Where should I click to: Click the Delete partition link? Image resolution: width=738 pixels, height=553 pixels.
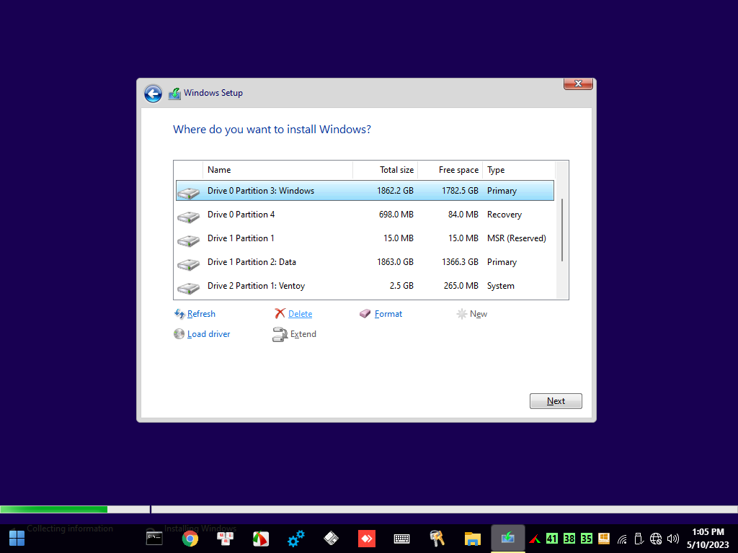coord(300,314)
